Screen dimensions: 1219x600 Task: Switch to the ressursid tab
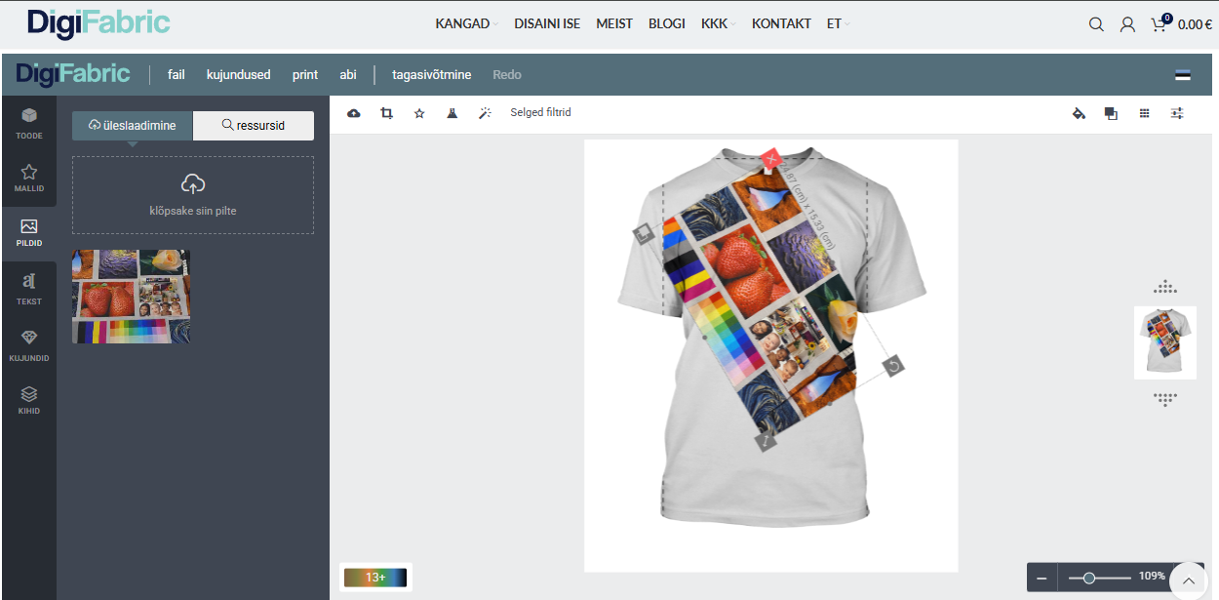[x=254, y=125]
